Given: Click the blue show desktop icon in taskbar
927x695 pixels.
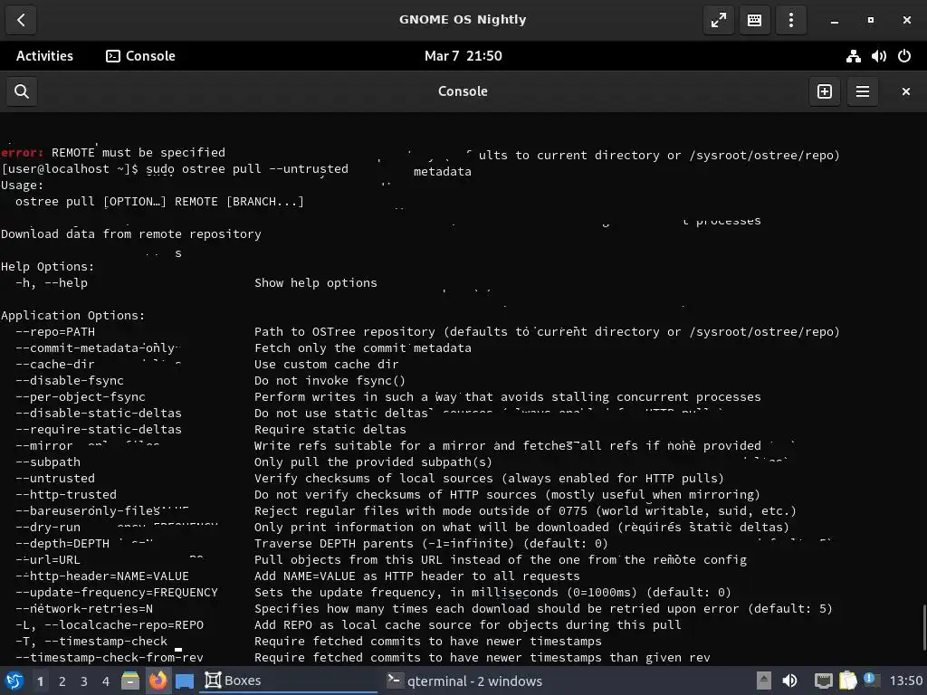Looking at the screenshot, I should [185, 681].
